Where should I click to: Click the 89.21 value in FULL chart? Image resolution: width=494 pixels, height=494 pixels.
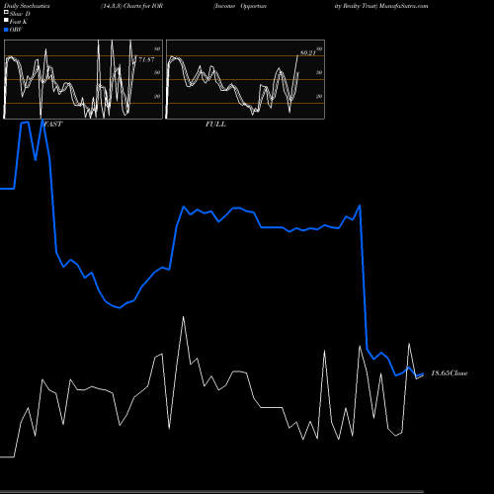(308, 53)
